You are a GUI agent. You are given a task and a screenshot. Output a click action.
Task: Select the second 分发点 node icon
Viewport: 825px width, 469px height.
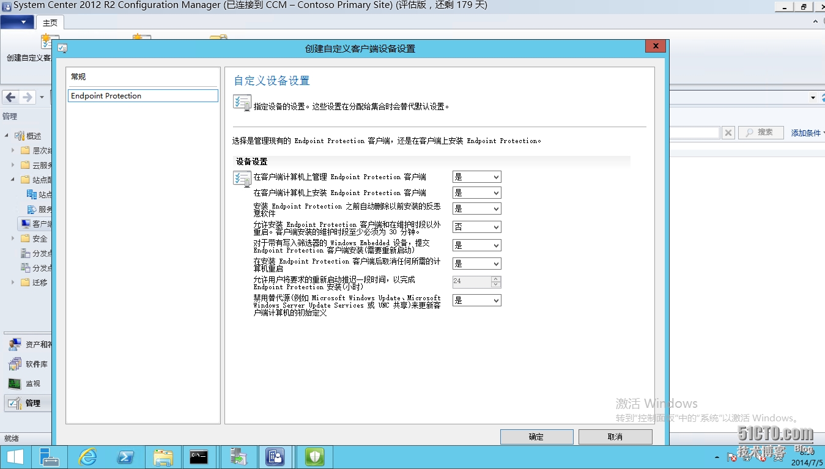[x=25, y=268]
